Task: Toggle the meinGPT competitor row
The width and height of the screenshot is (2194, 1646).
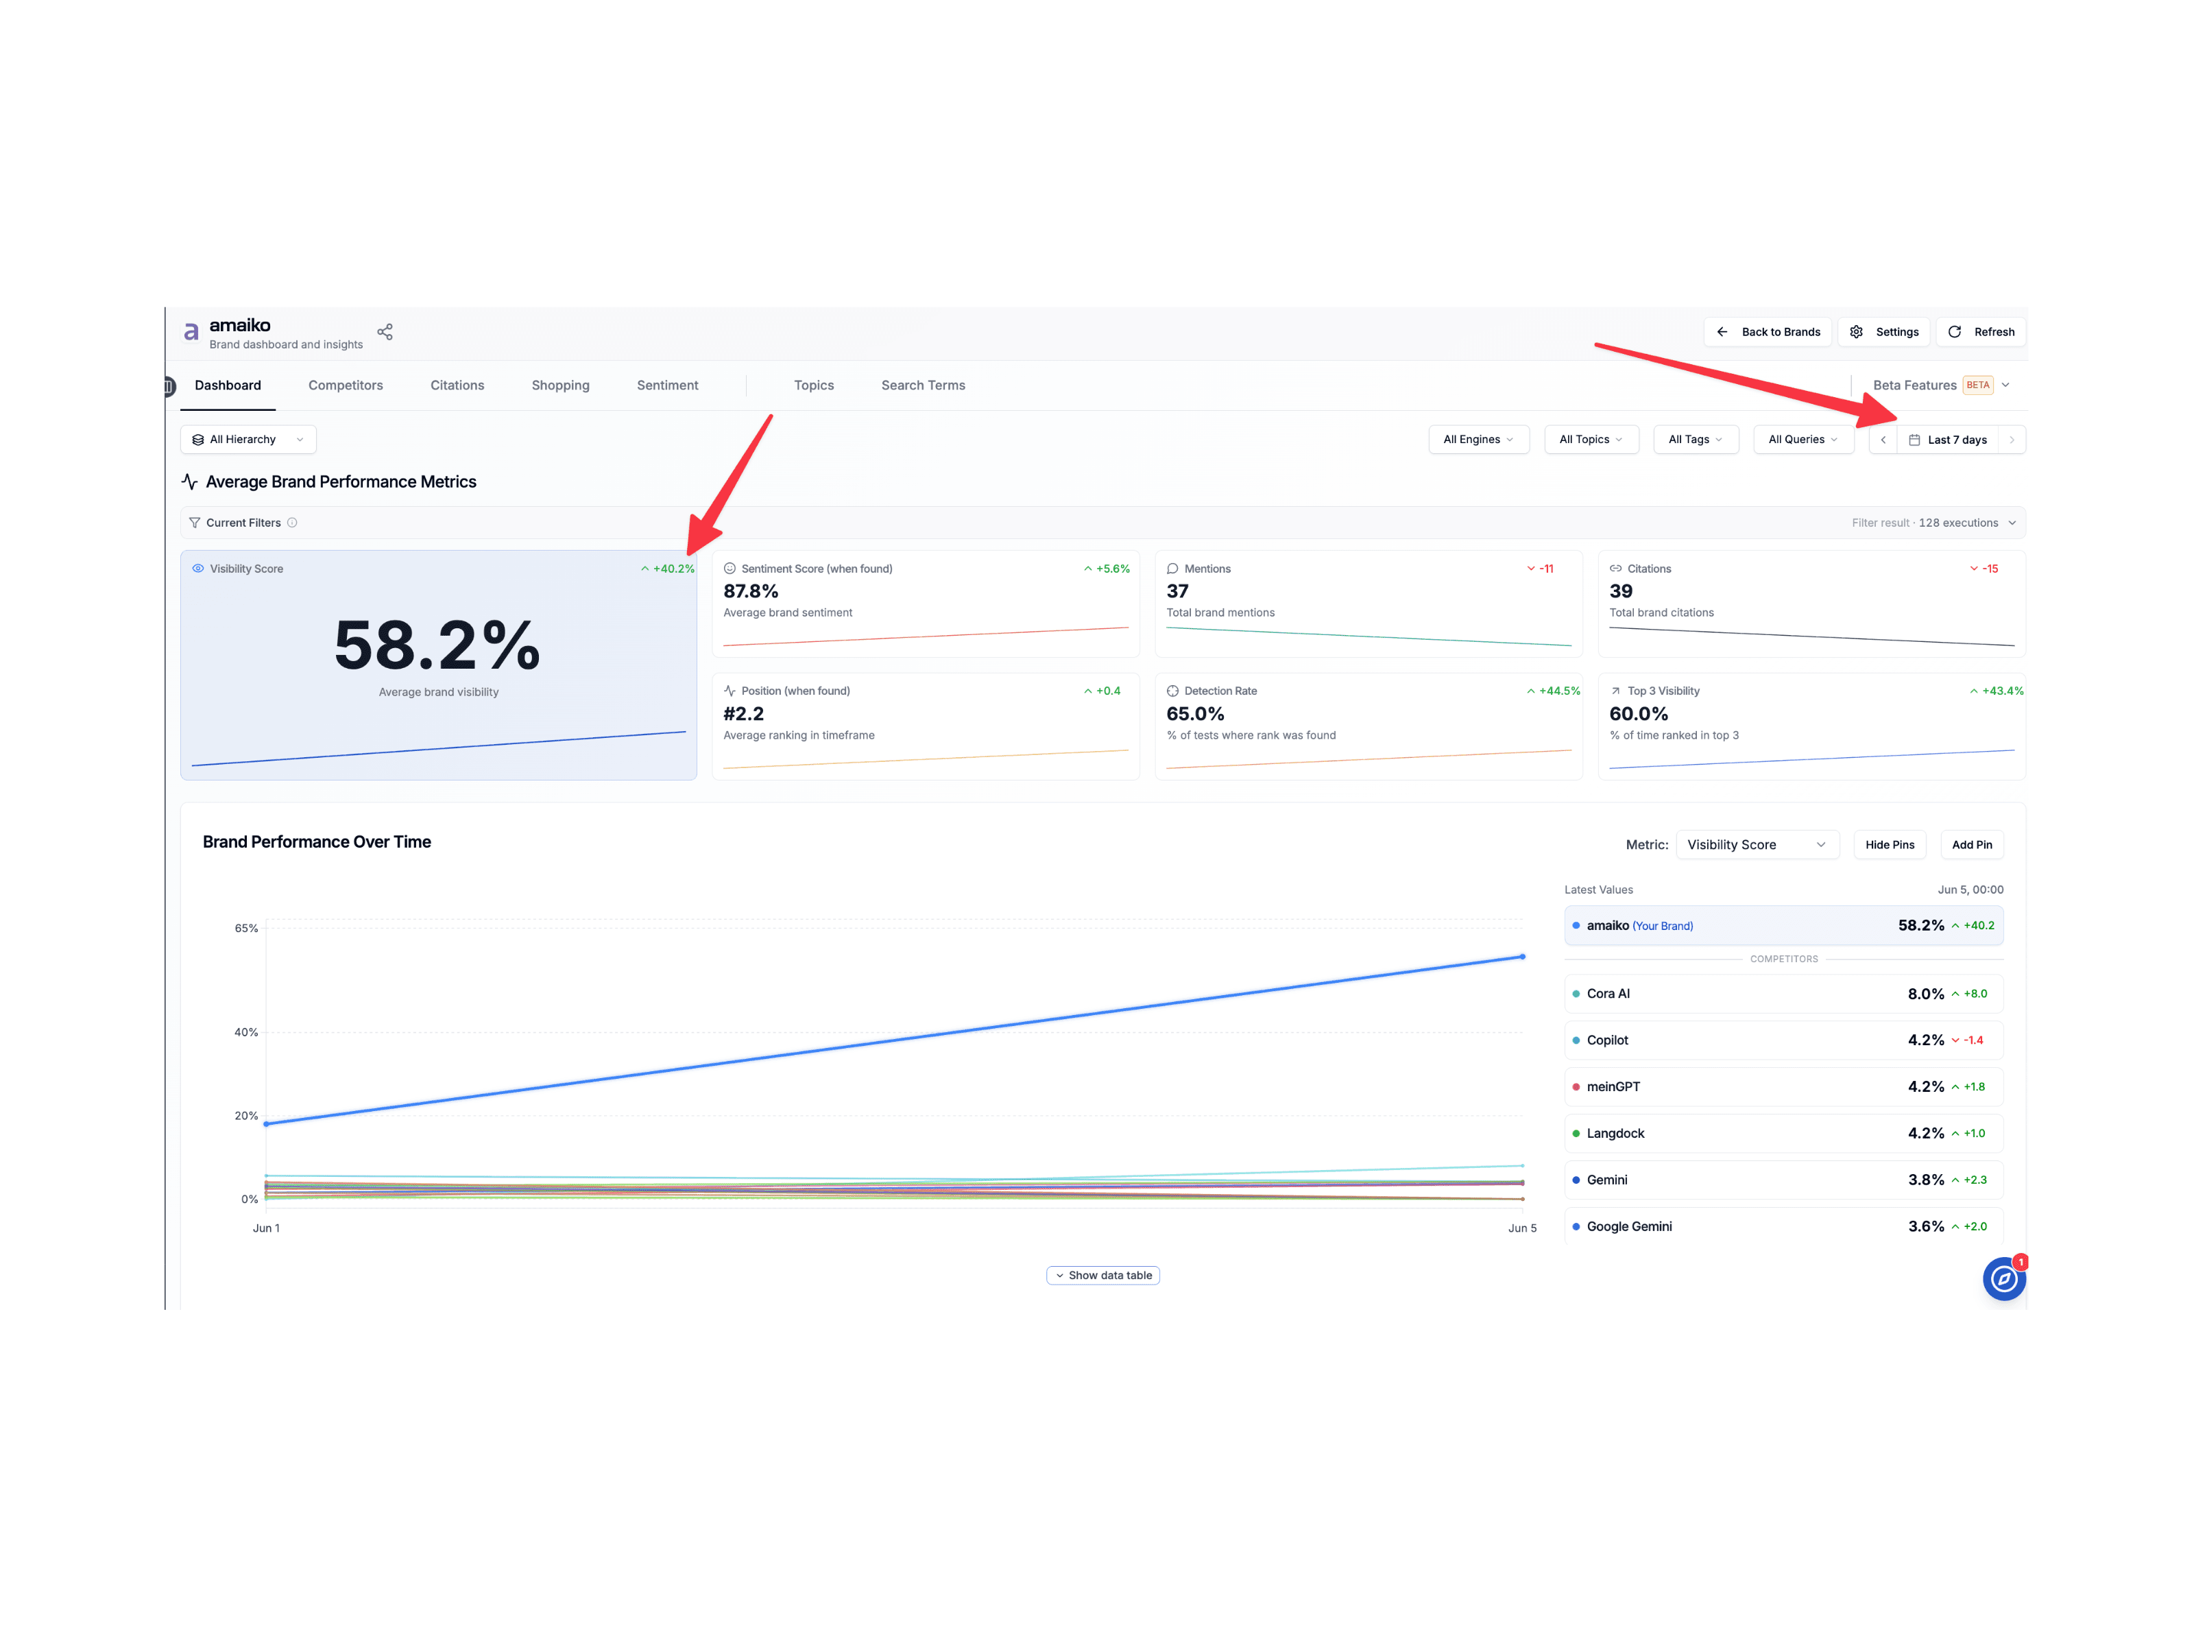Action: (x=1783, y=1086)
